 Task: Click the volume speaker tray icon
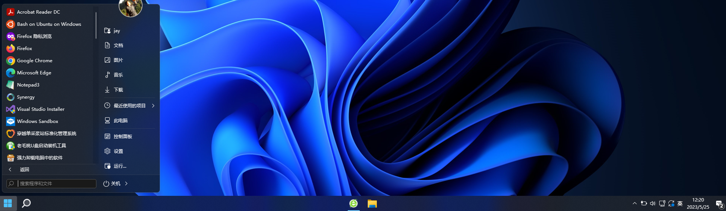pyautogui.click(x=653, y=203)
